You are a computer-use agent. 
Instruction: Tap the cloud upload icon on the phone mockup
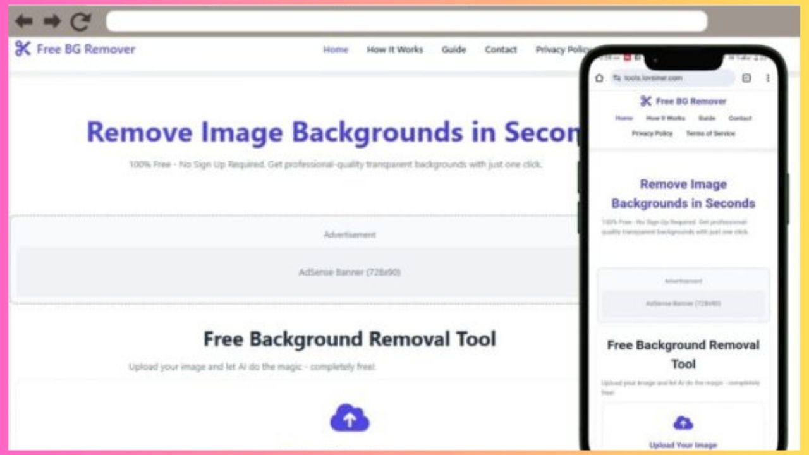(683, 422)
